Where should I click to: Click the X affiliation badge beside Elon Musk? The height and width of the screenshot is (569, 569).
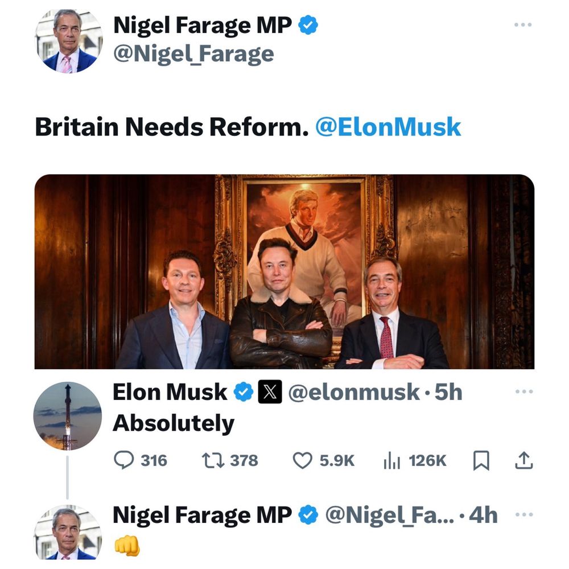pos(270,393)
